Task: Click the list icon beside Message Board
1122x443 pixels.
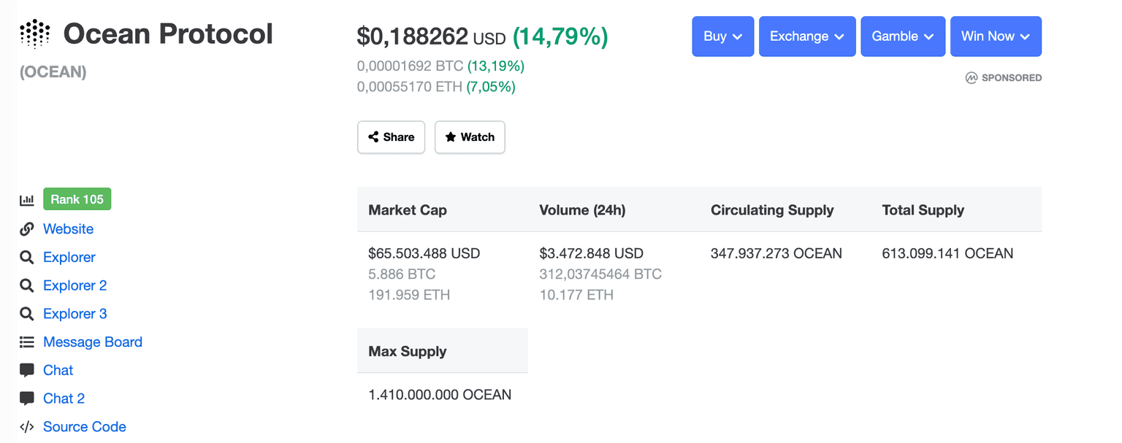Action: point(27,342)
